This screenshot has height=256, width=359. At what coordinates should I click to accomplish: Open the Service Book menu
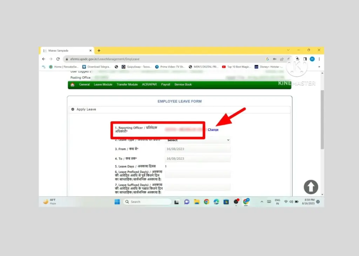pos(183,84)
